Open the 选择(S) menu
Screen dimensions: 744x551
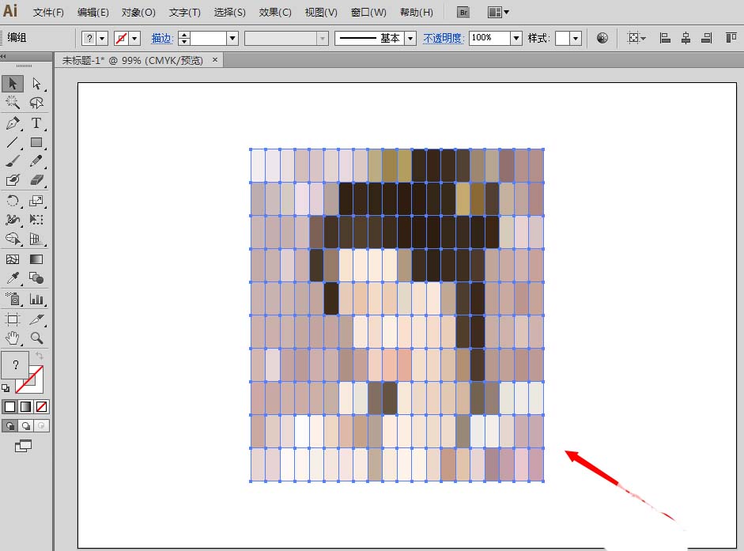pos(229,13)
